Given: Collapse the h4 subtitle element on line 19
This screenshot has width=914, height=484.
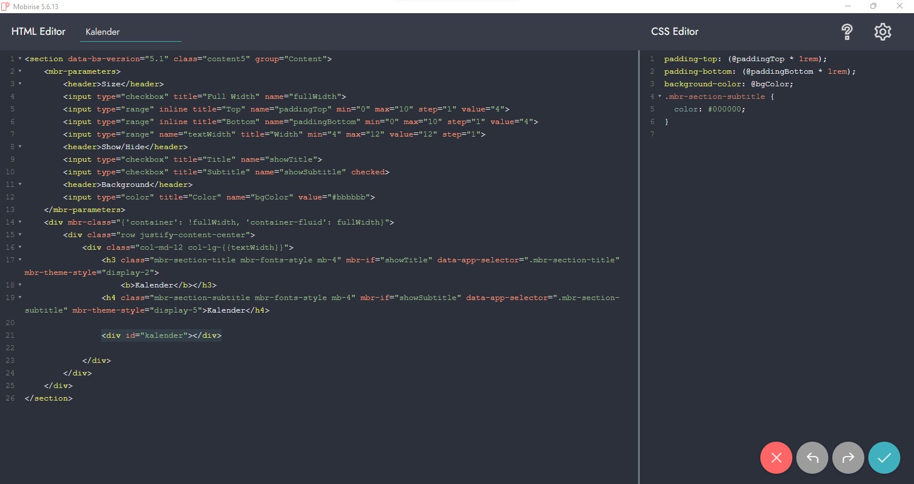Looking at the screenshot, I should (x=20, y=298).
